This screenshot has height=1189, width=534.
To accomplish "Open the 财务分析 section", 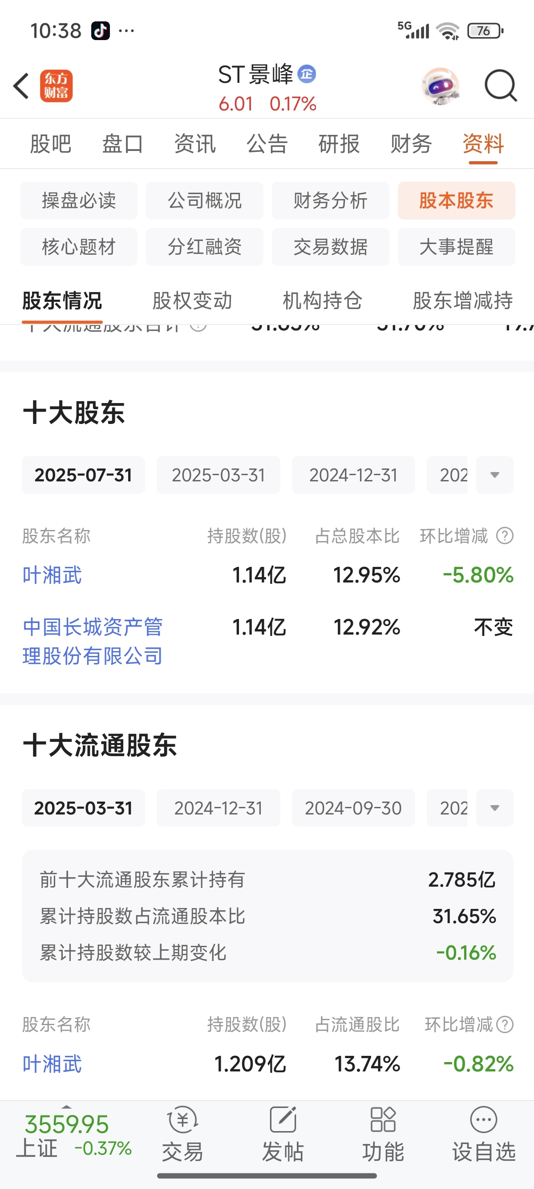I will [x=331, y=201].
